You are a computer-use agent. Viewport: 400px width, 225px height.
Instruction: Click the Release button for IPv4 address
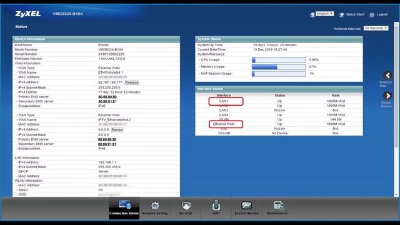pos(132,82)
